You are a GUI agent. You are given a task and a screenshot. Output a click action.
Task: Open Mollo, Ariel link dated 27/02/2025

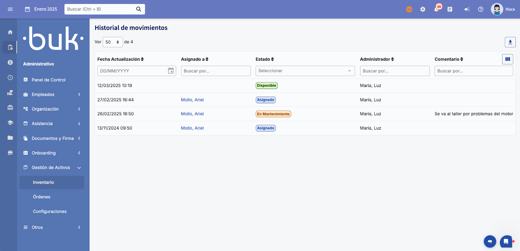(192, 100)
